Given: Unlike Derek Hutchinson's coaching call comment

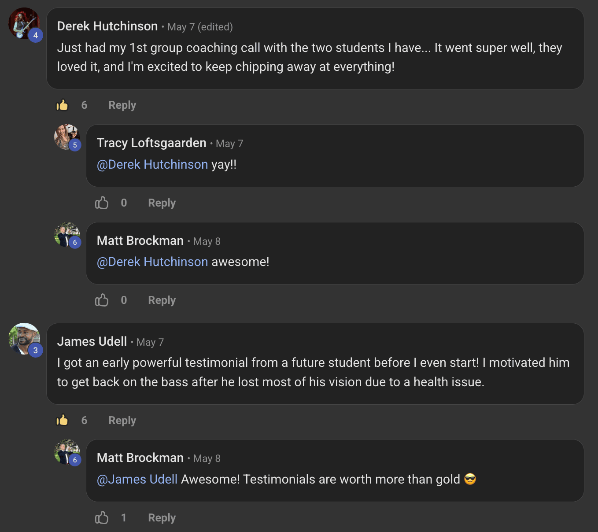Looking at the screenshot, I should (x=62, y=105).
